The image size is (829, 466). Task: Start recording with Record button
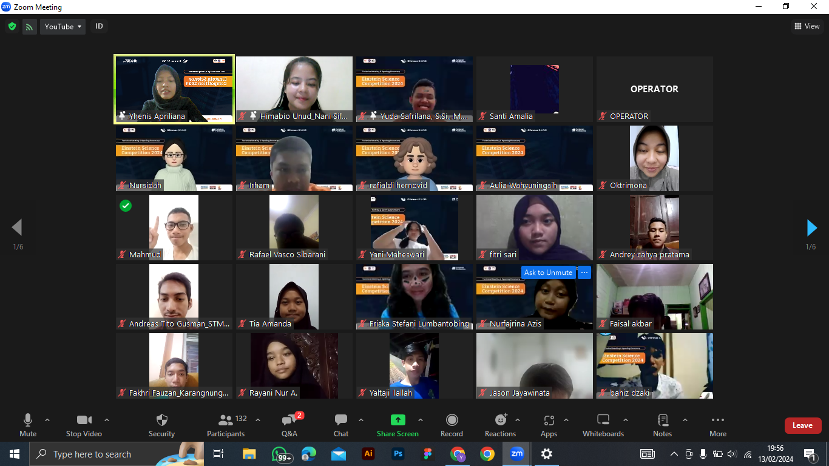(x=452, y=425)
